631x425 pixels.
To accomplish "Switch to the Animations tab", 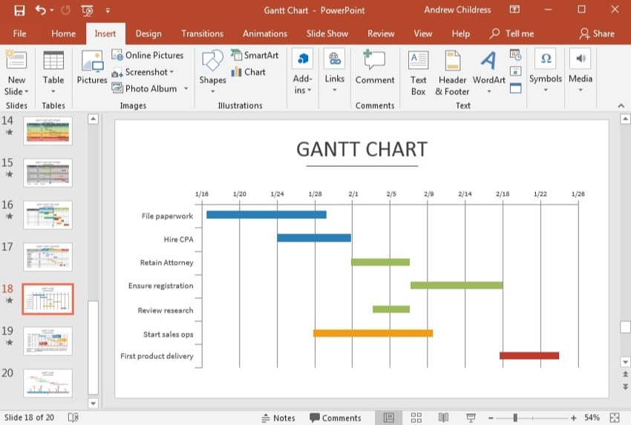I will tap(264, 33).
